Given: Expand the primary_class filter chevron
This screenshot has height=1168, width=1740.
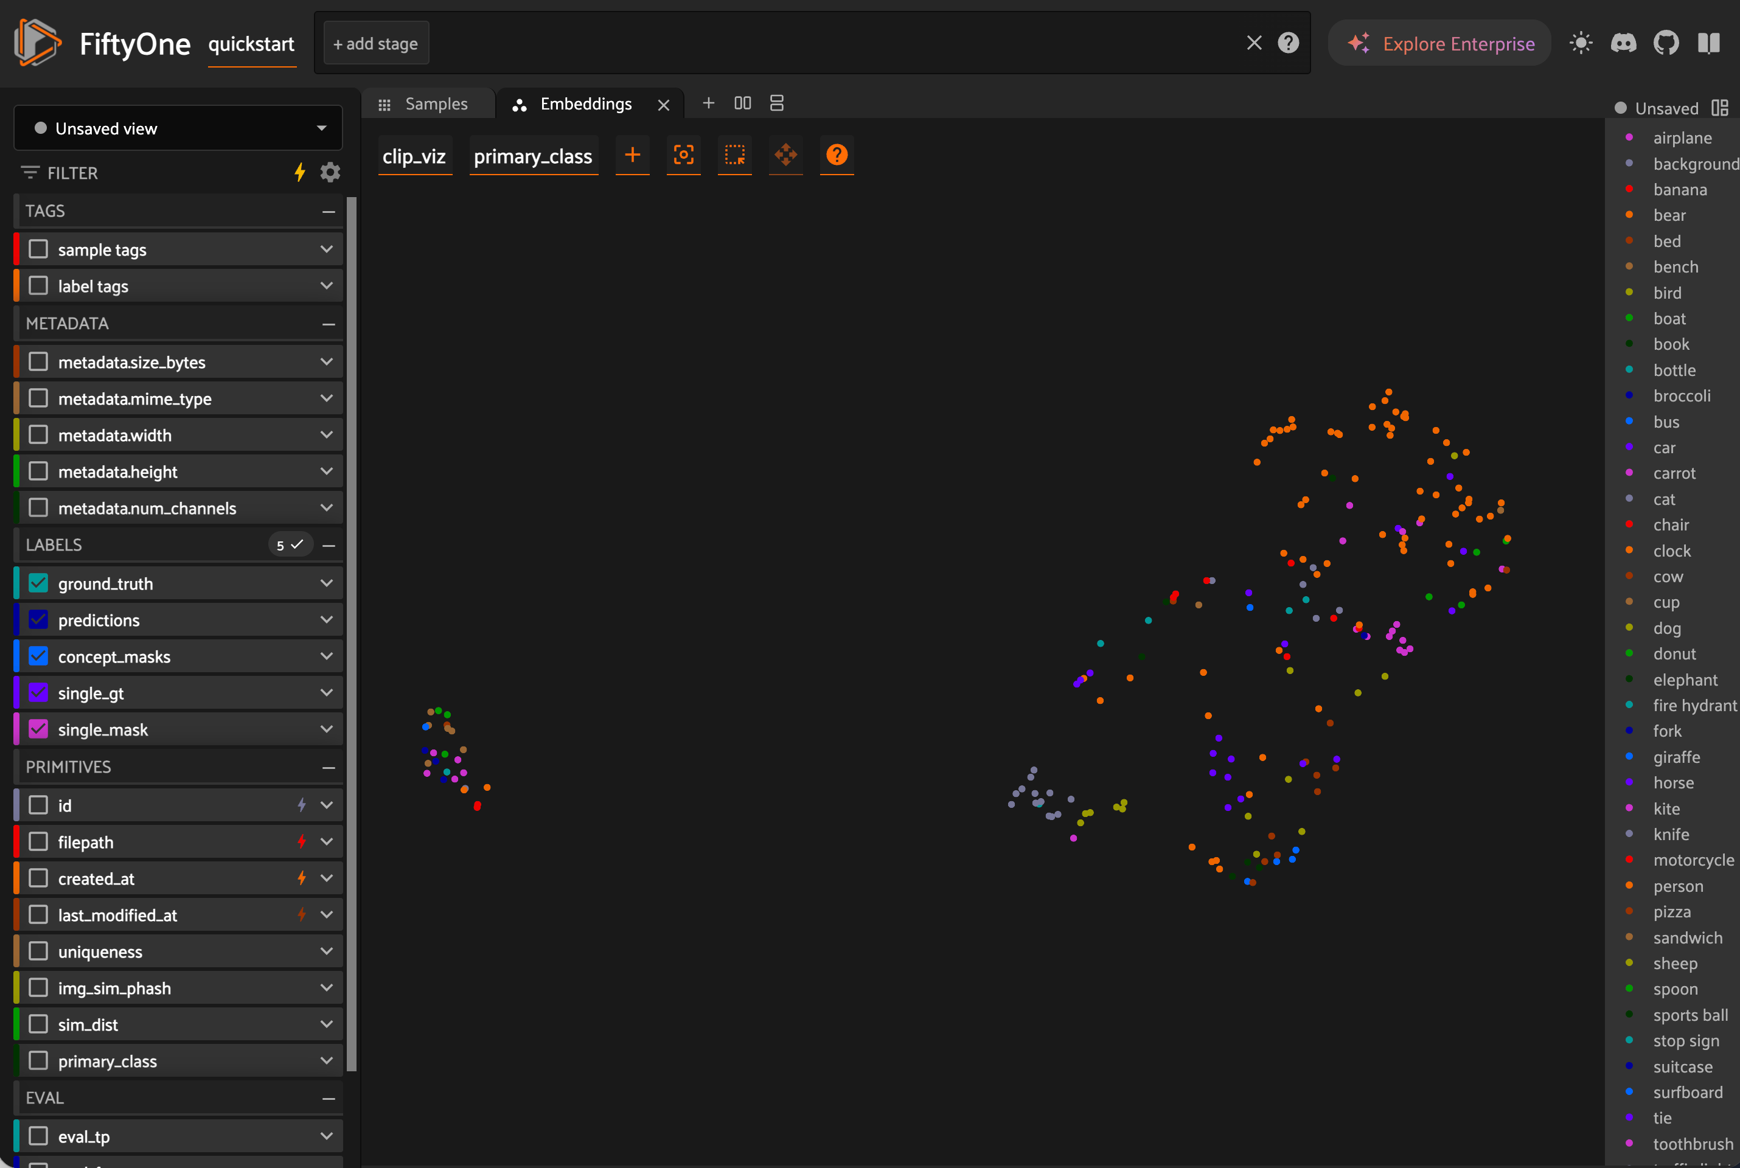Looking at the screenshot, I should (326, 1061).
